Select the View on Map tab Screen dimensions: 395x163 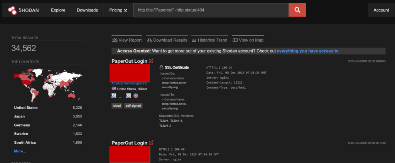tap(248, 40)
